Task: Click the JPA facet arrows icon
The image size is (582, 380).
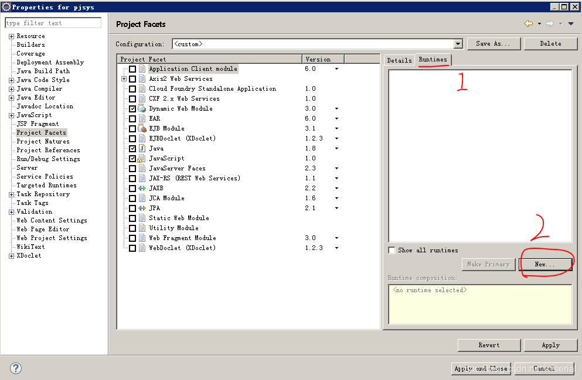Action: pyautogui.click(x=142, y=208)
